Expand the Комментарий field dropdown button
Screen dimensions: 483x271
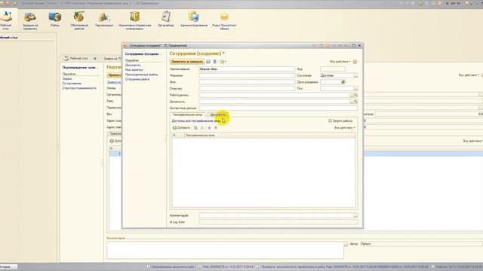pyautogui.click(x=355, y=215)
